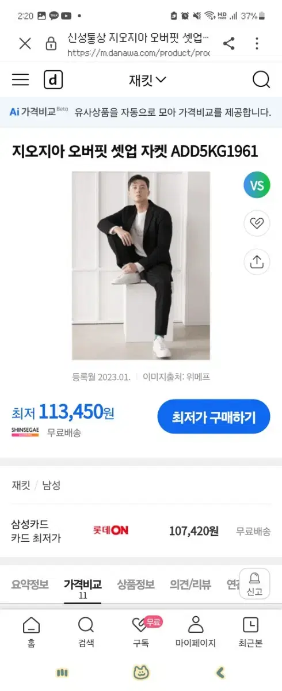The image size is (282, 691).
Task: Open 최근본 recently viewed items
Action: pyautogui.click(x=250, y=632)
